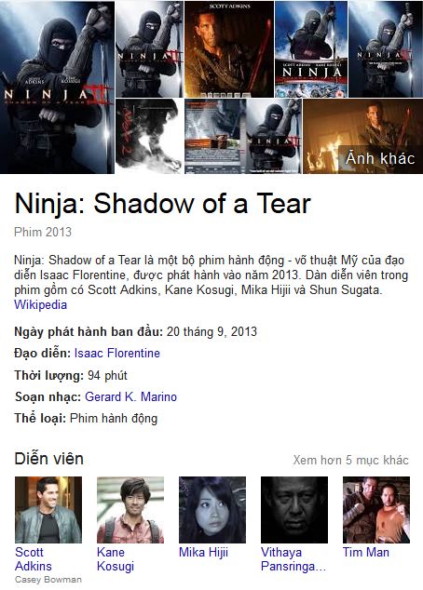Open the Tim Man name link
The height and width of the screenshot is (590, 423).
coord(366,552)
